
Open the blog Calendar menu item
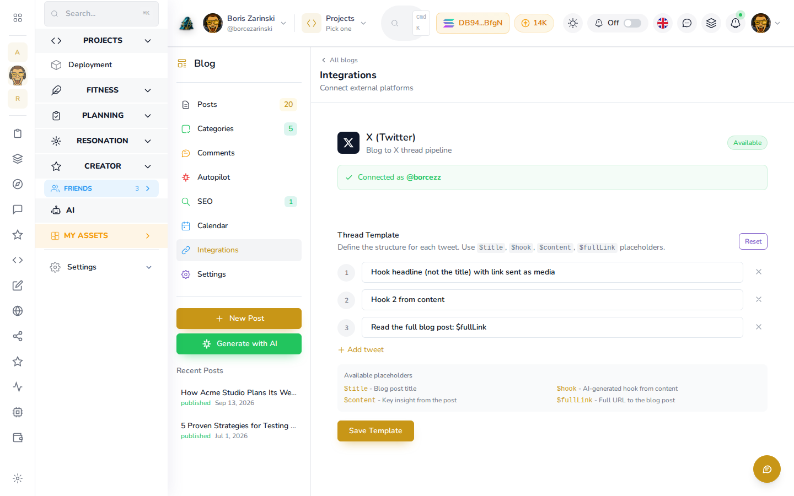239,226
